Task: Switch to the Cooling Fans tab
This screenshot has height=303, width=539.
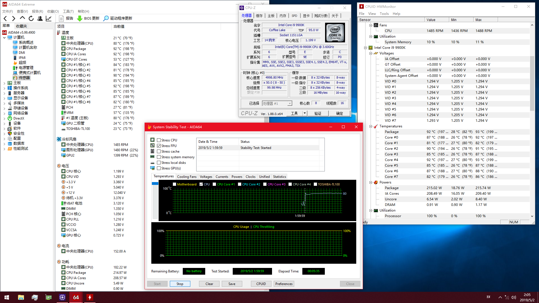Action: click(x=187, y=177)
